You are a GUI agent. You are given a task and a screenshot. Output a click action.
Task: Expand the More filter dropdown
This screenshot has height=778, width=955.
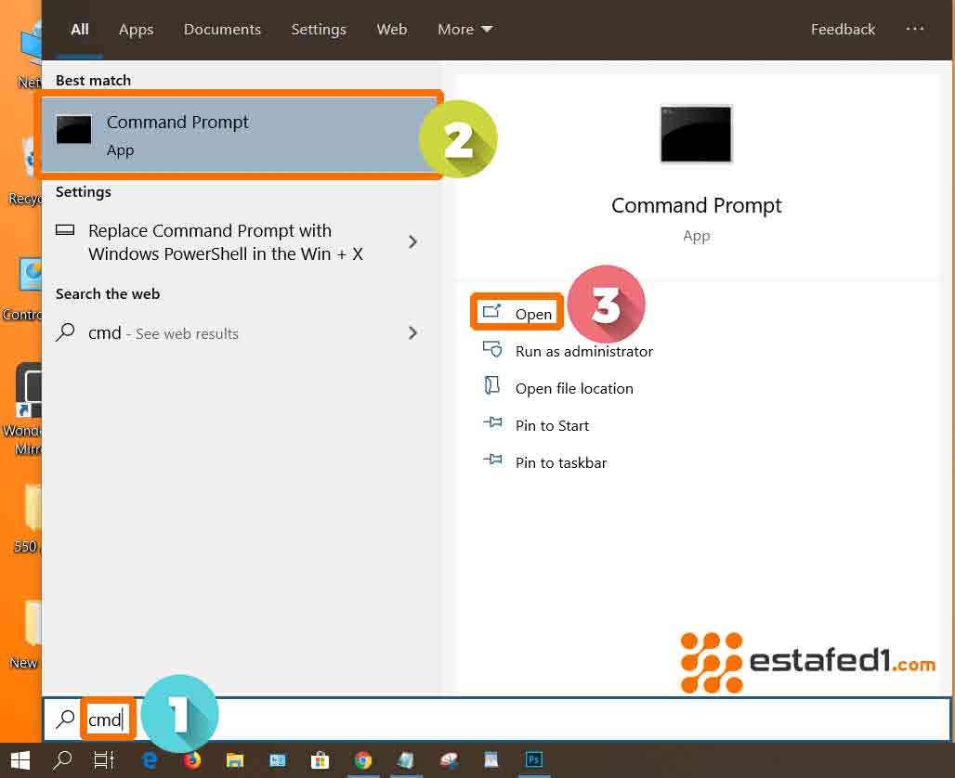pyautogui.click(x=464, y=30)
